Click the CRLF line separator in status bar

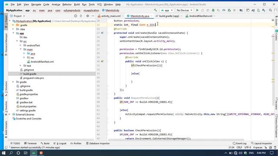239,147
